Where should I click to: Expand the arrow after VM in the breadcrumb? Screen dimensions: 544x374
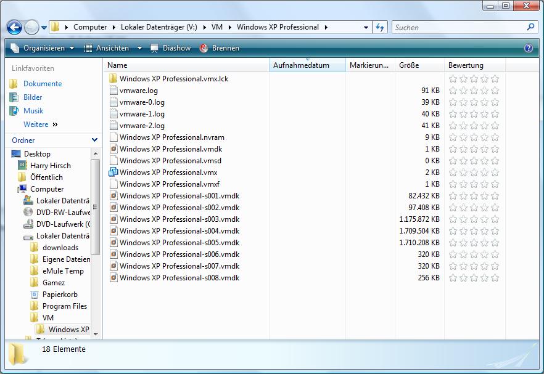pos(229,27)
